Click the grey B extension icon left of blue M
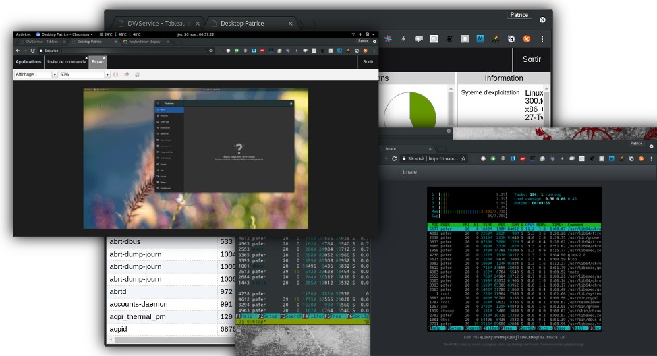This screenshot has height=356, width=657. pyautogui.click(x=465, y=39)
